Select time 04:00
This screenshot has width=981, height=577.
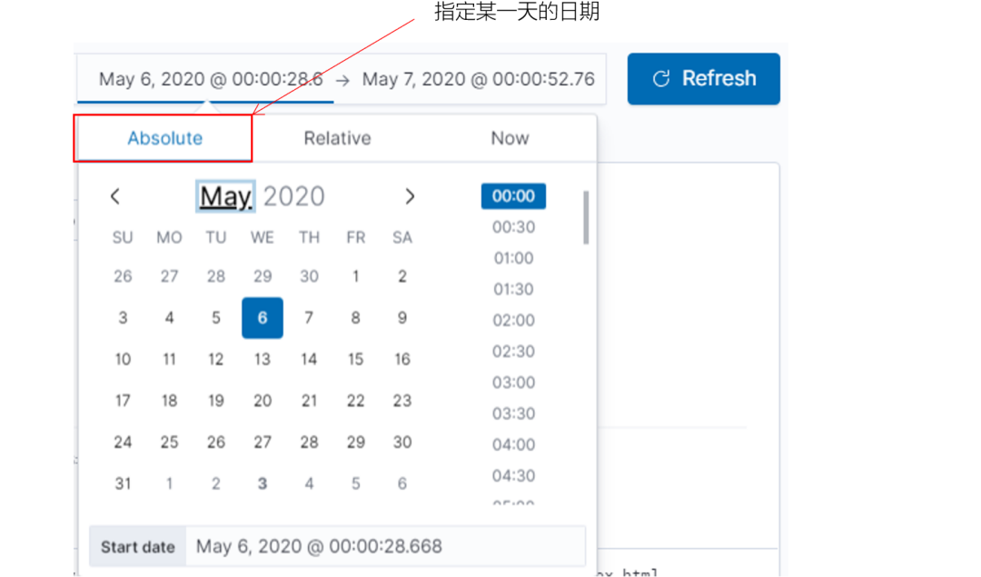513,445
